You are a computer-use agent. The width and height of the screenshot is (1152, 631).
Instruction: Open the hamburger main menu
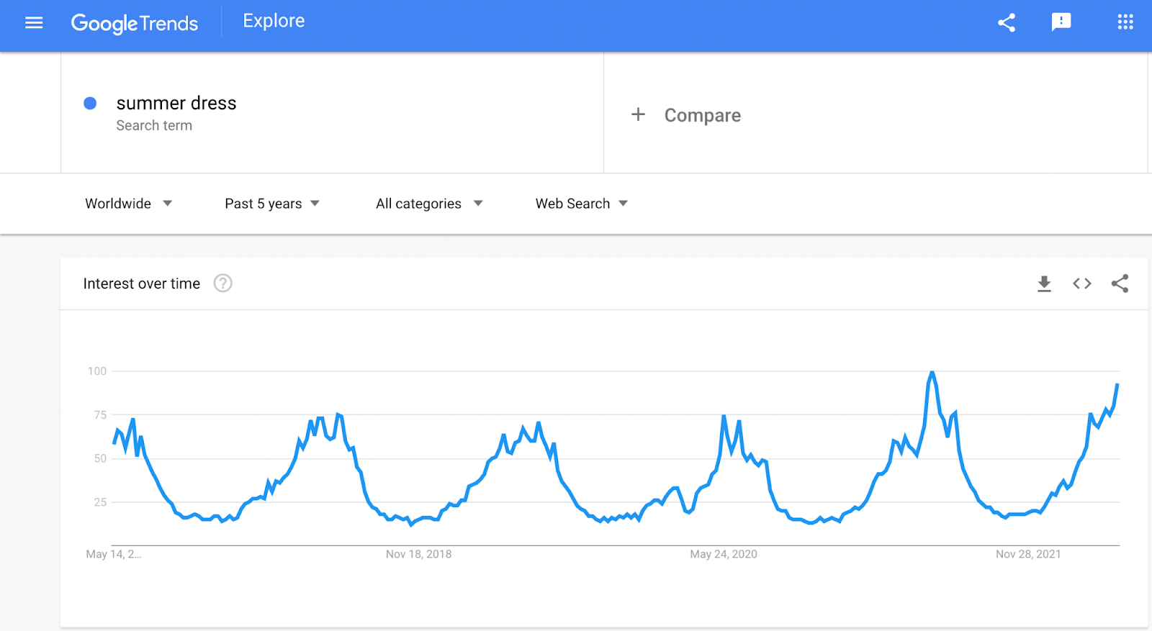tap(34, 23)
